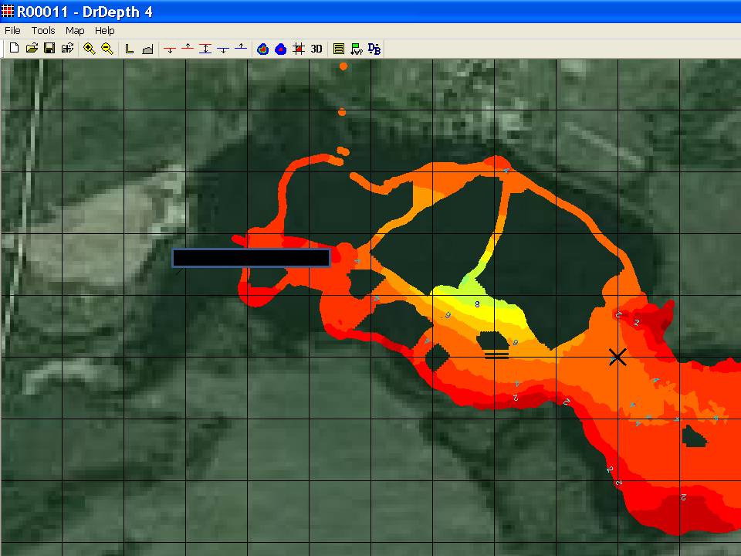The image size is (741, 556).
Task: Click the black X marker on map
Action: point(617,357)
